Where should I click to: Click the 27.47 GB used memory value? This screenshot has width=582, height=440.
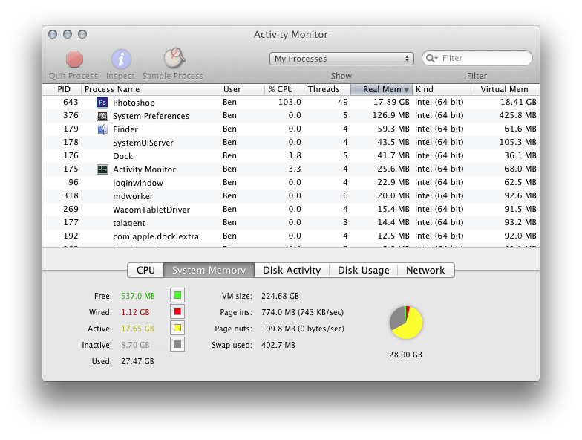pyautogui.click(x=137, y=361)
